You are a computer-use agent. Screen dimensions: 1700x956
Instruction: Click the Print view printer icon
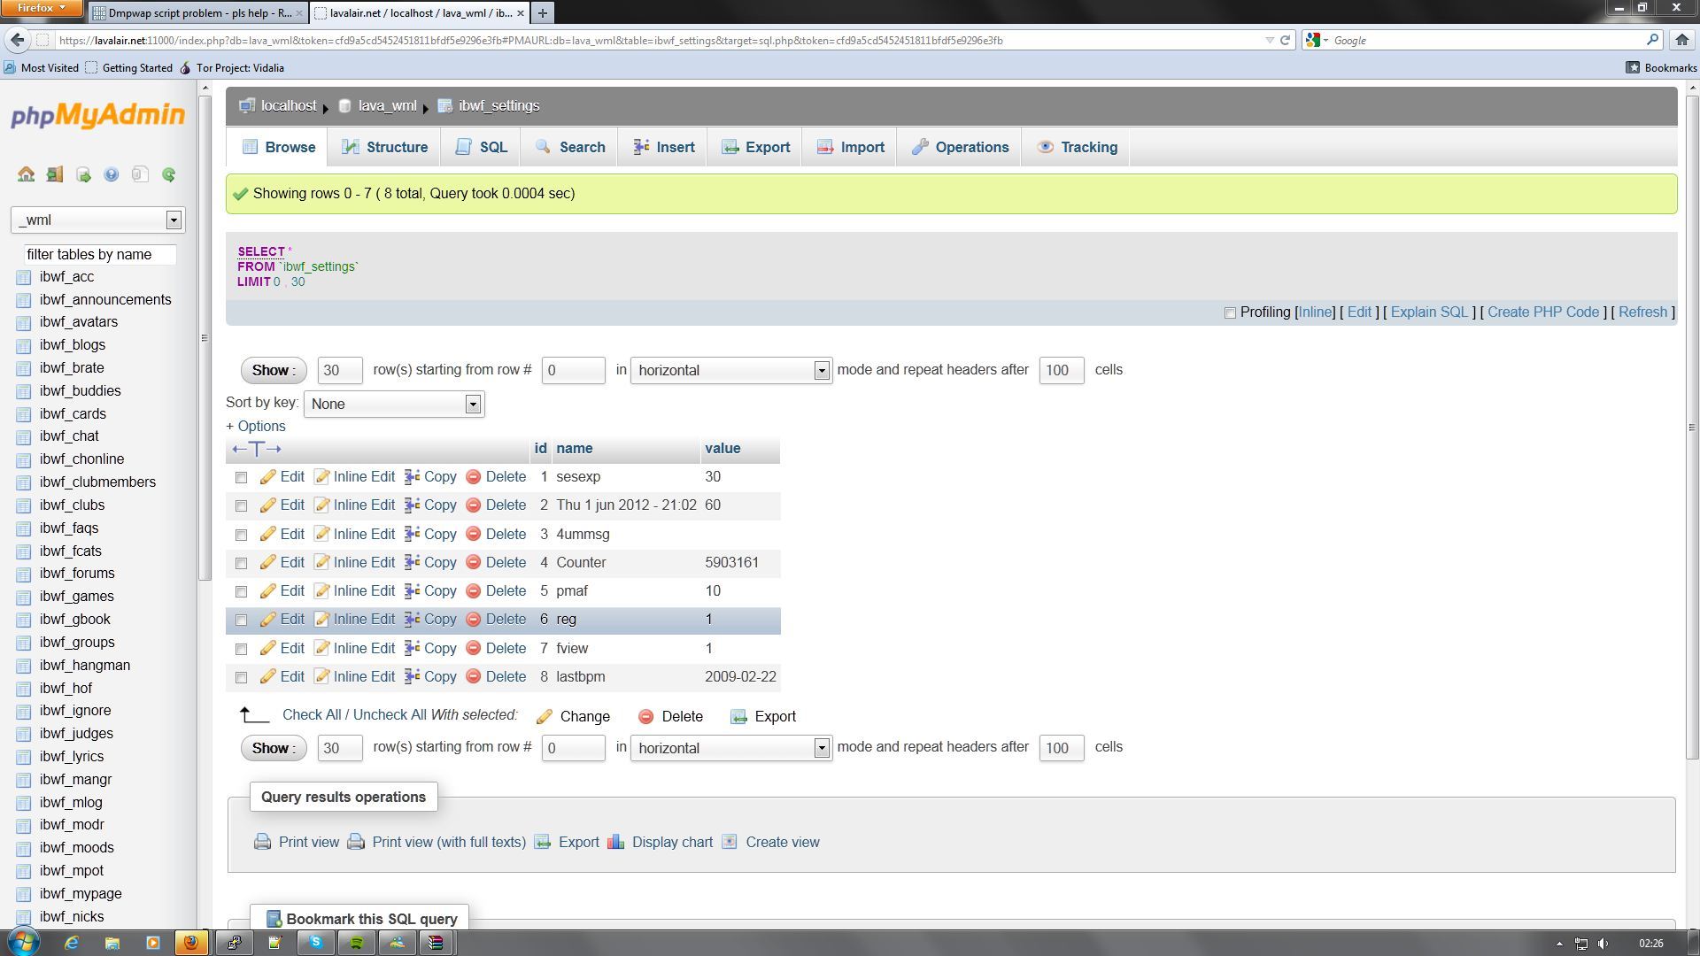pos(263,842)
